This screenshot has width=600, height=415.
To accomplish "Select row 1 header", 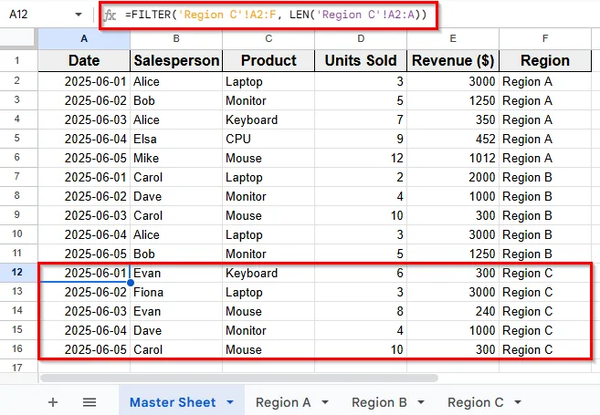I will pyautogui.click(x=18, y=60).
